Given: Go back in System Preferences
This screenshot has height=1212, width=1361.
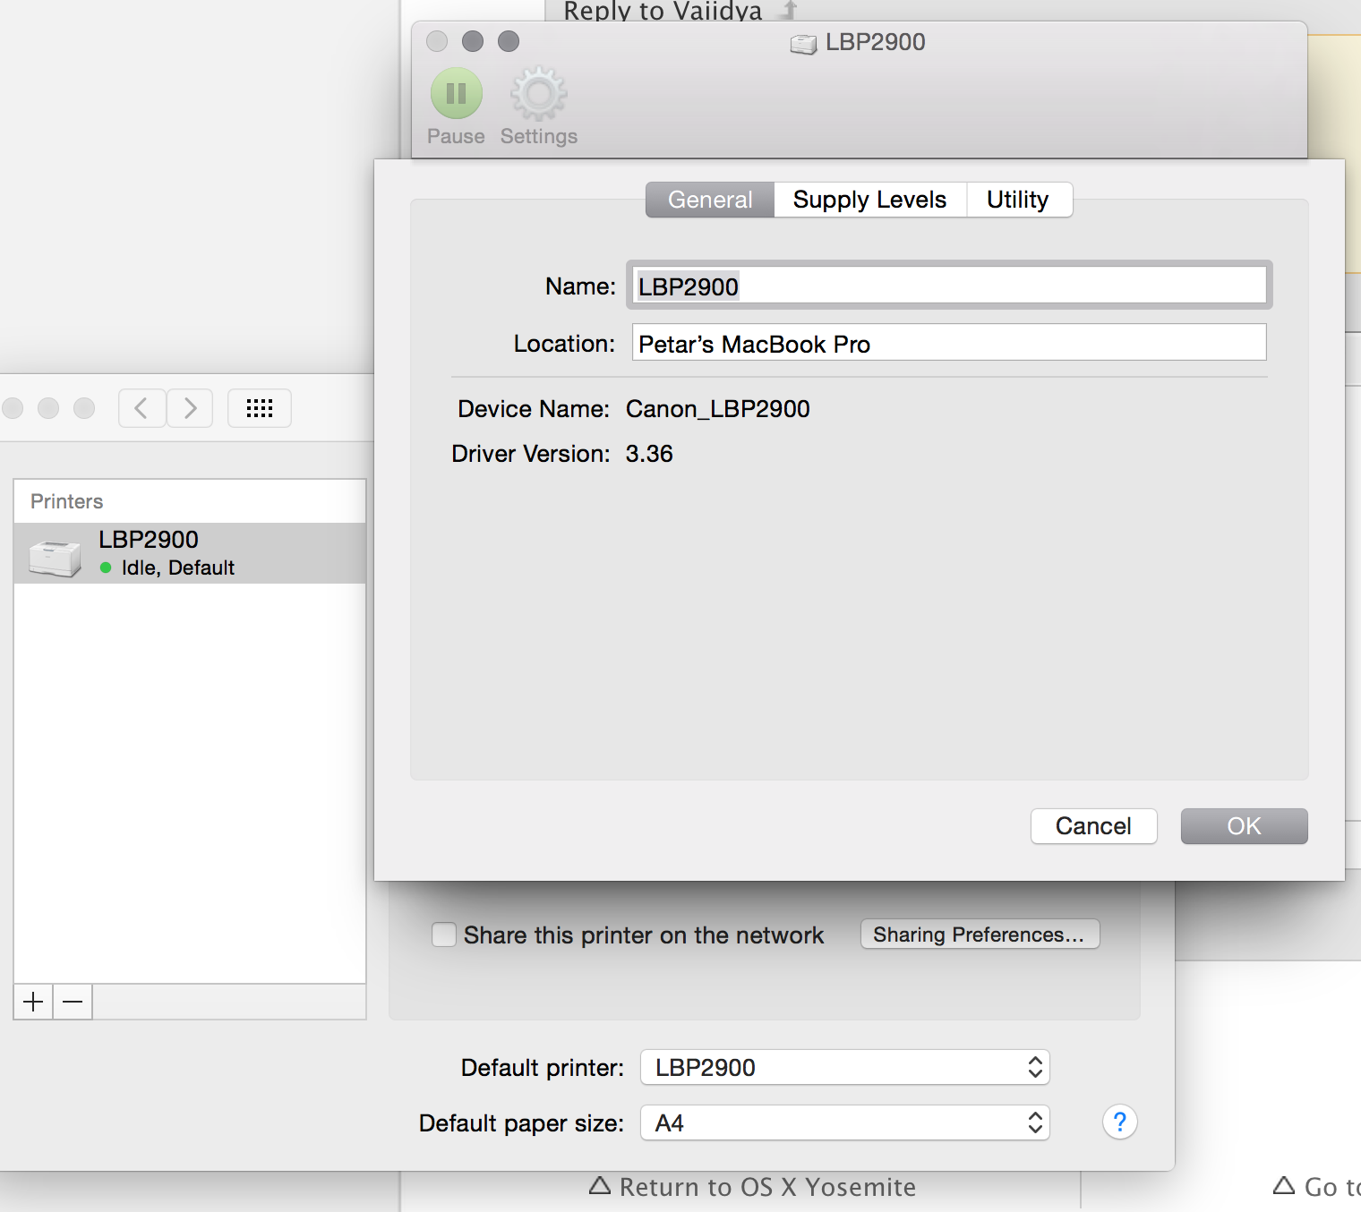Looking at the screenshot, I should coord(141,408).
